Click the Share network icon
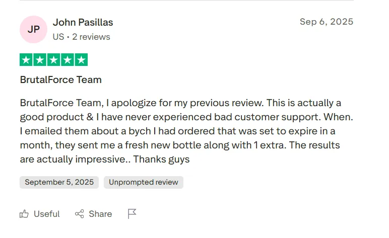This screenshot has height=238, width=389. pos(79,214)
